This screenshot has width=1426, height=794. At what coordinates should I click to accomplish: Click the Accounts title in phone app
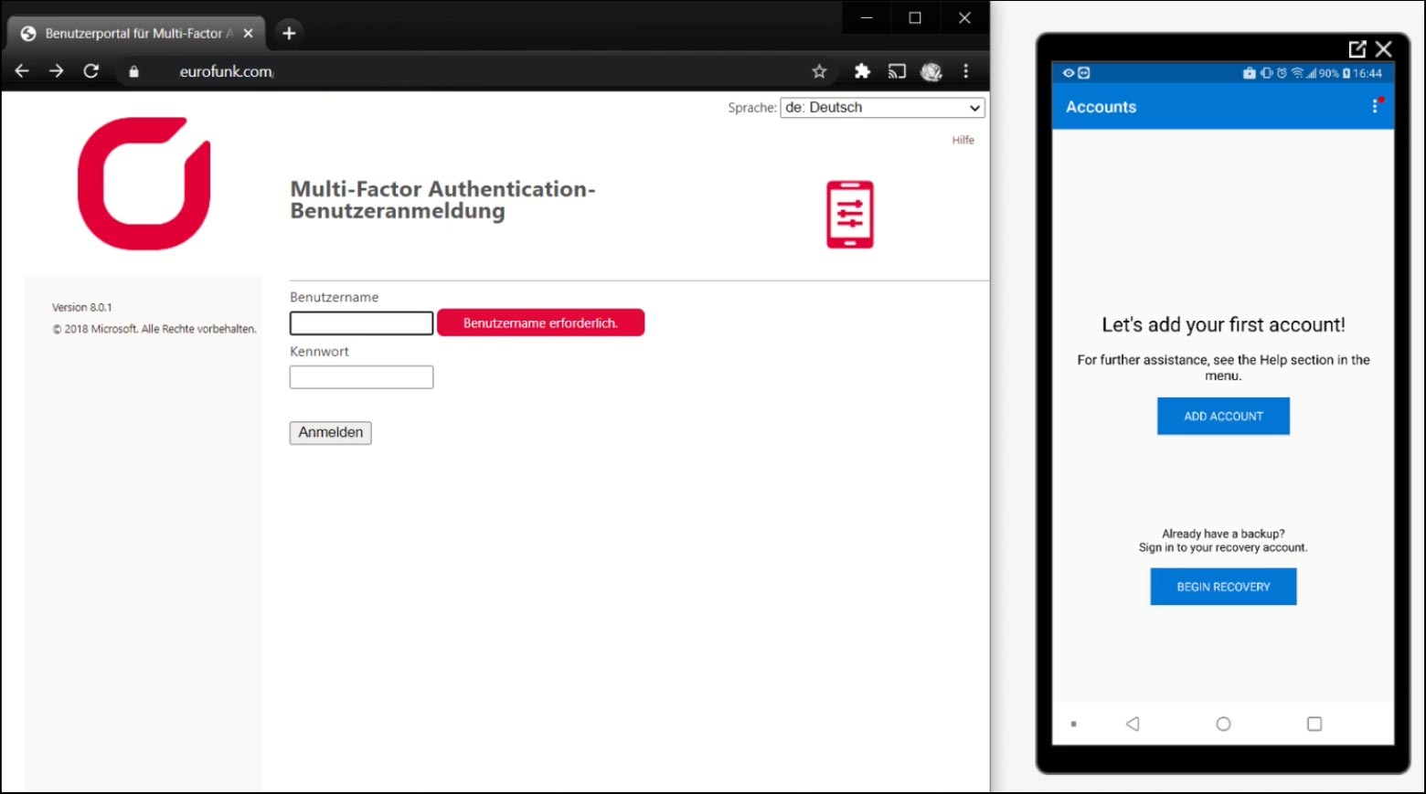[x=1101, y=107]
